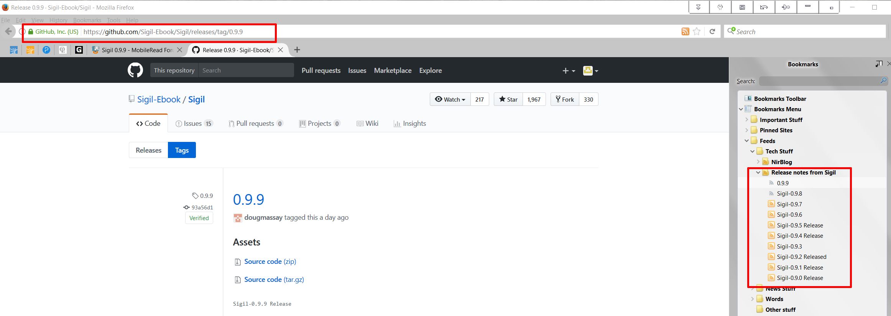The width and height of the screenshot is (891, 316).
Task: Open GitHub create-new plus dropdown
Action: [x=569, y=71]
